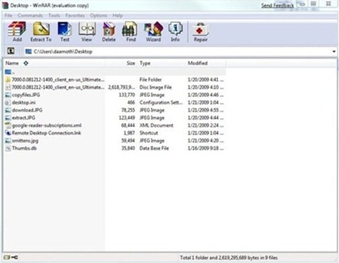Viewport: 339px width, 263px height.
Task: Click the download.JPG file icon
Action: [x=8, y=110]
